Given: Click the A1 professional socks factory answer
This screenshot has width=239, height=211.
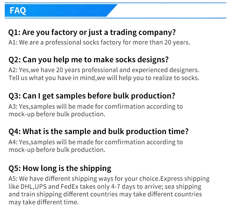Looking at the screenshot, I should 99,42.
